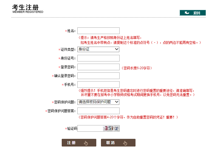The width and height of the screenshot is (220, 152).
Task: Click the 确认登录密码 confirmation field
Action: [x=98, y=76]
